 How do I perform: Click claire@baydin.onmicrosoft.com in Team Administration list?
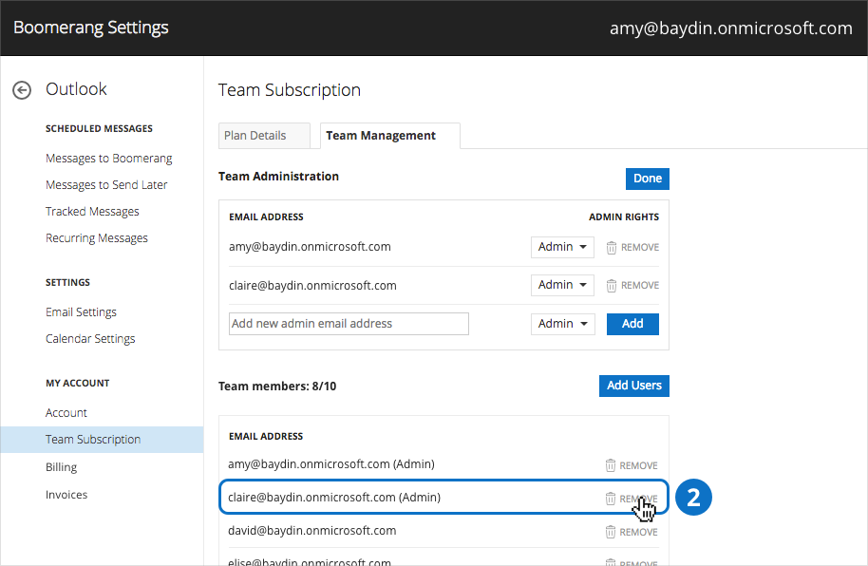click(x=312, y=286)
